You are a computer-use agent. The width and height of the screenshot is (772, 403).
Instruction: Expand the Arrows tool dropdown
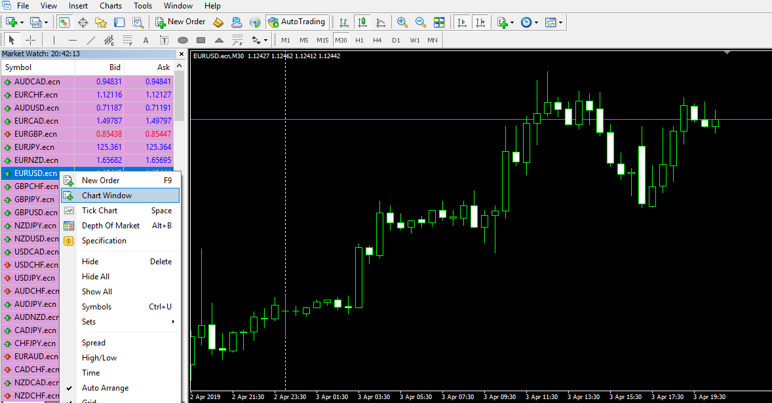(265, 41)
